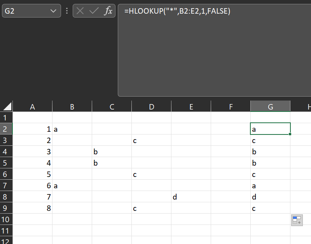Click the three-dot formula bar handle
Viewport: 311px width, 244px height.
(x=67, y=11)
